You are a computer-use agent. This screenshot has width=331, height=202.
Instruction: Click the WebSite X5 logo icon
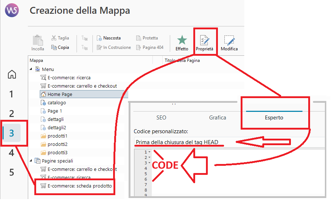[12, 11]
